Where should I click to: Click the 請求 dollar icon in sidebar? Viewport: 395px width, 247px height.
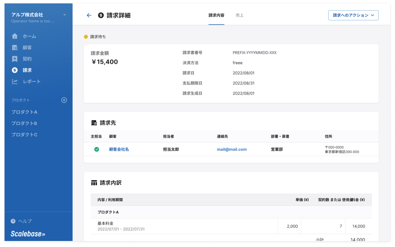point(15,70)
